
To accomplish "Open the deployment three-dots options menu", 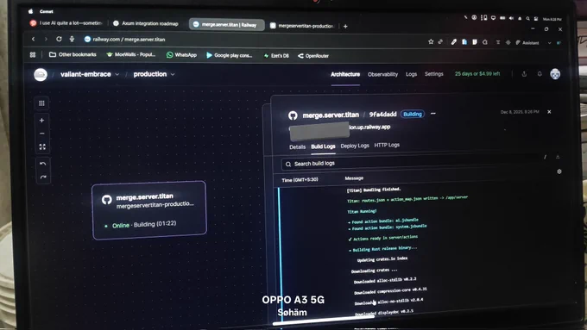I will click(433, 114).
